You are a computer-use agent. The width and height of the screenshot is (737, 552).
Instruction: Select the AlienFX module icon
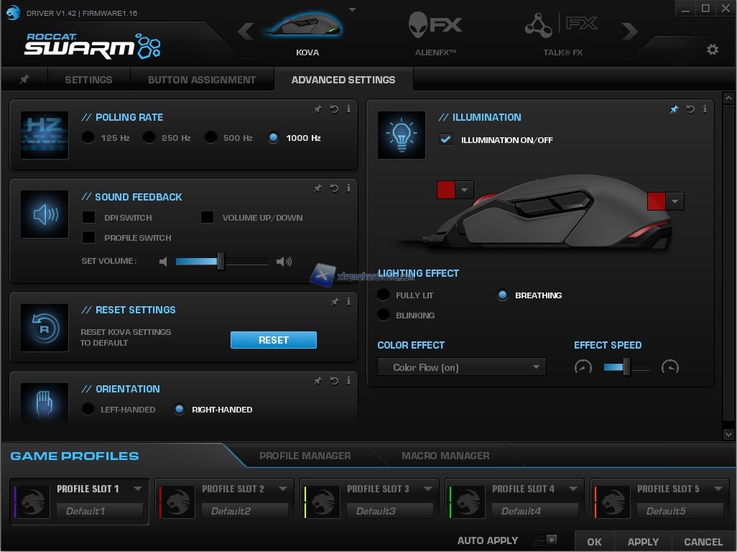coord(435,27)
